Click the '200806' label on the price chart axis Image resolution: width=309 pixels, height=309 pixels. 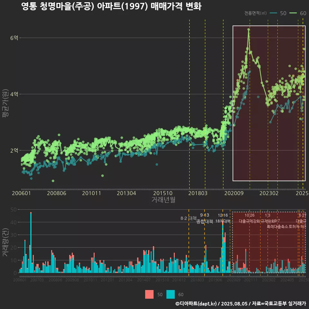57,193
